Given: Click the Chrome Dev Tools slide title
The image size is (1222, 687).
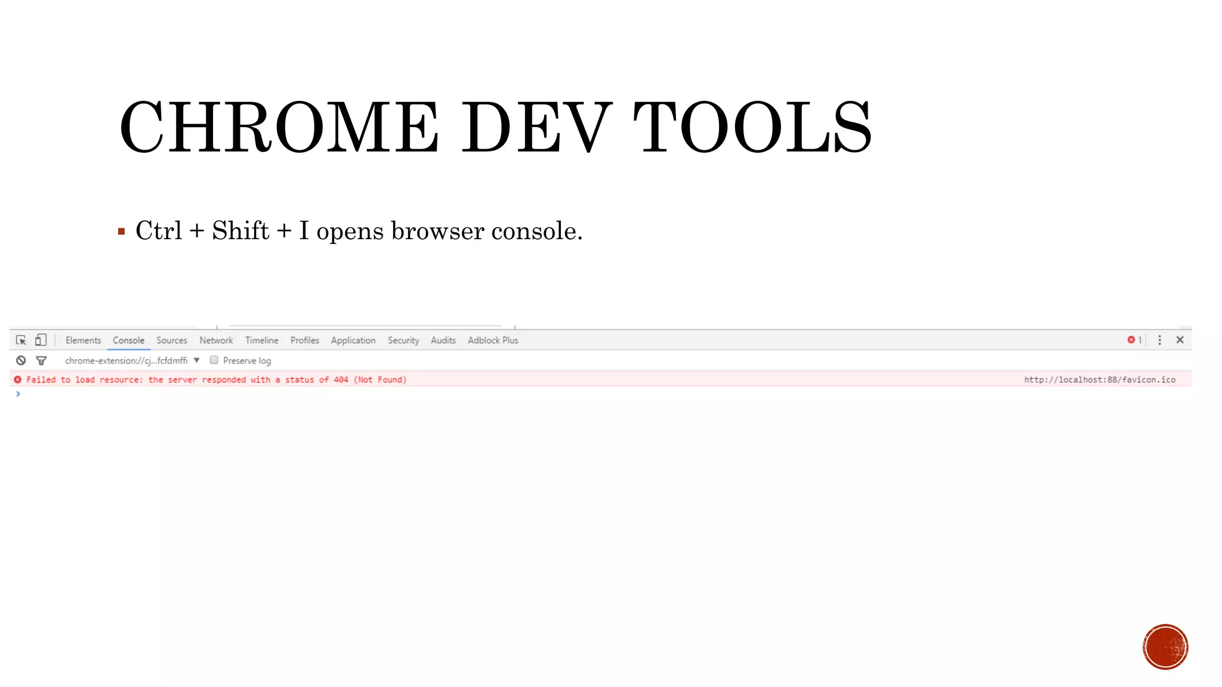Looking at the screenshot, I should [x=495, y=126].
